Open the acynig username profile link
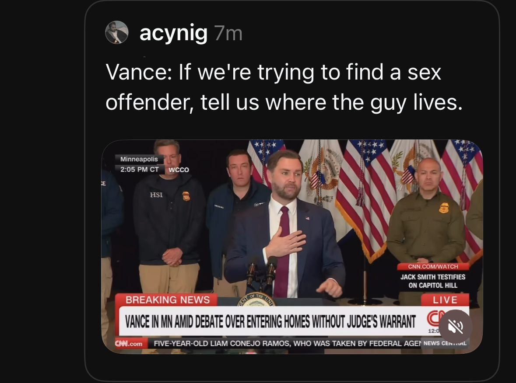This screenshot has height=383, width=516. pyautogui.click(x=173, y=33)
